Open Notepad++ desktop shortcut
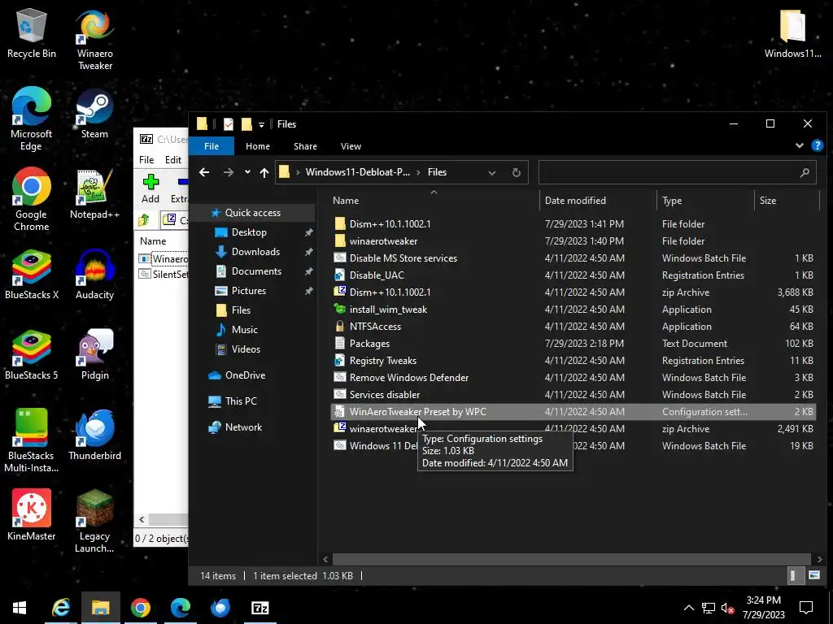 (94, 195)
